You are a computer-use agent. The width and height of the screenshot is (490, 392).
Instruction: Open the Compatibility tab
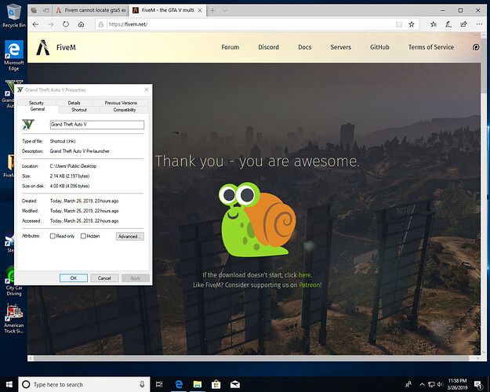coord(125,110)
